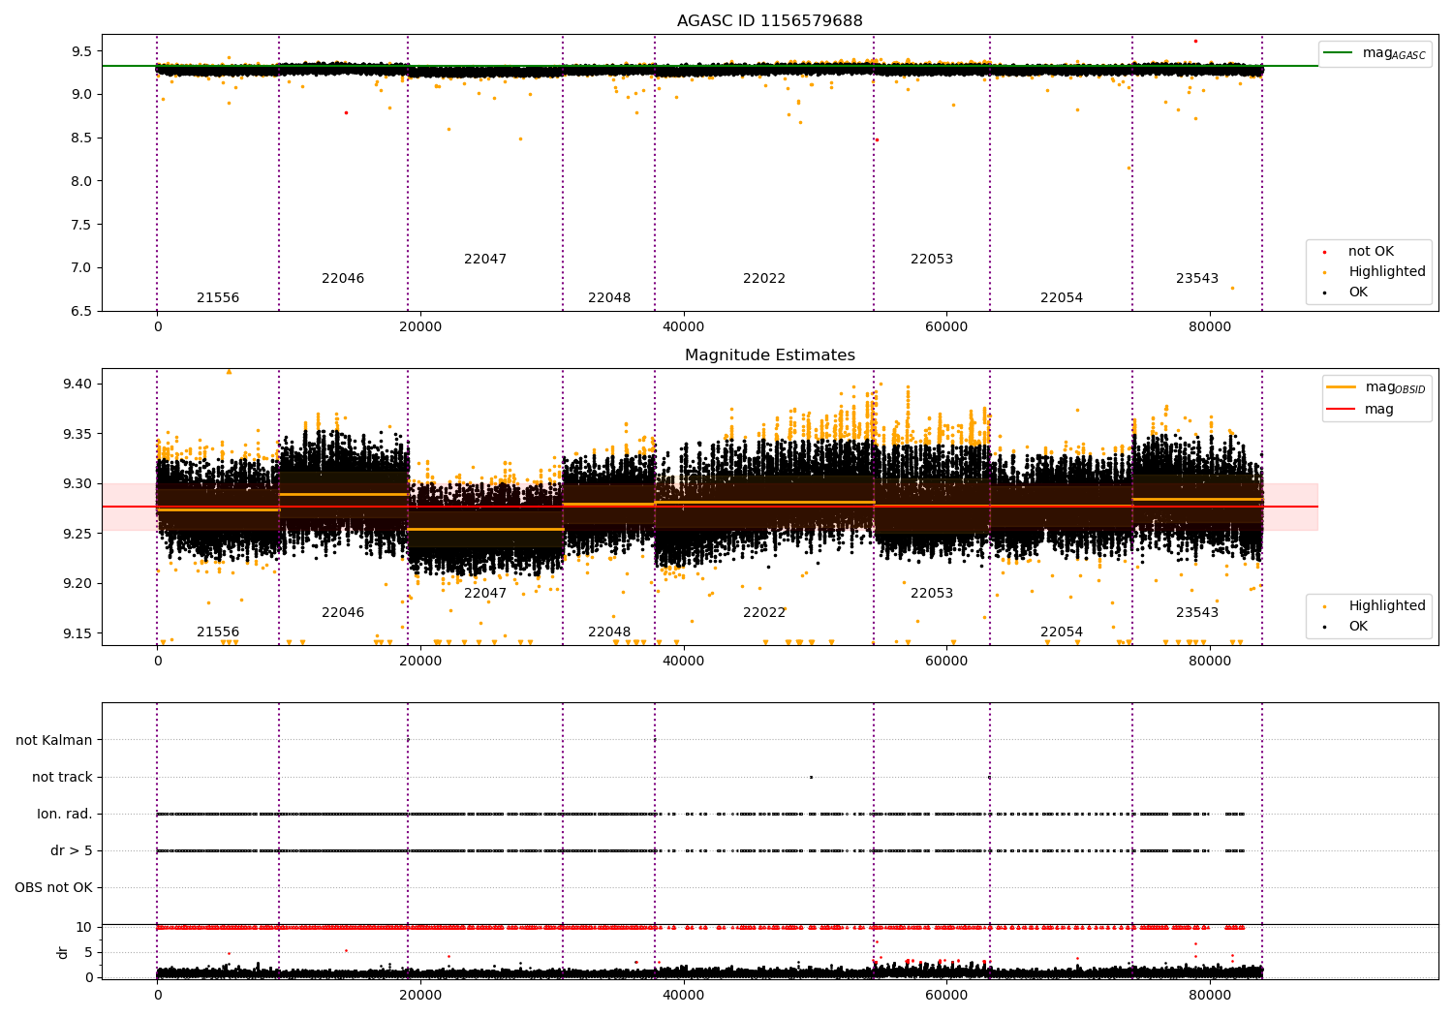Click obsid label 22054 in Magnitude Estimates plot
1453x1017 pixels.
tap(1062, 632)
